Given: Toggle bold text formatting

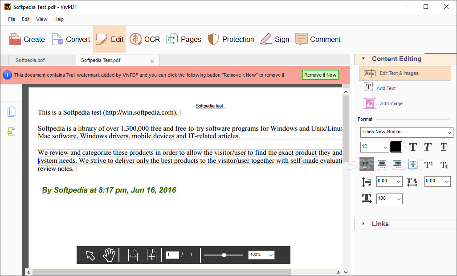Looking at the screenshot, I should click(413, 147).
